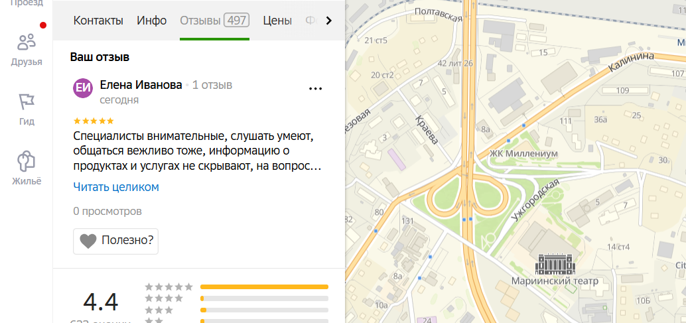This screenshot has height=323, width=686.
Task: Click the five grey stars row
Action: point(169,287)
